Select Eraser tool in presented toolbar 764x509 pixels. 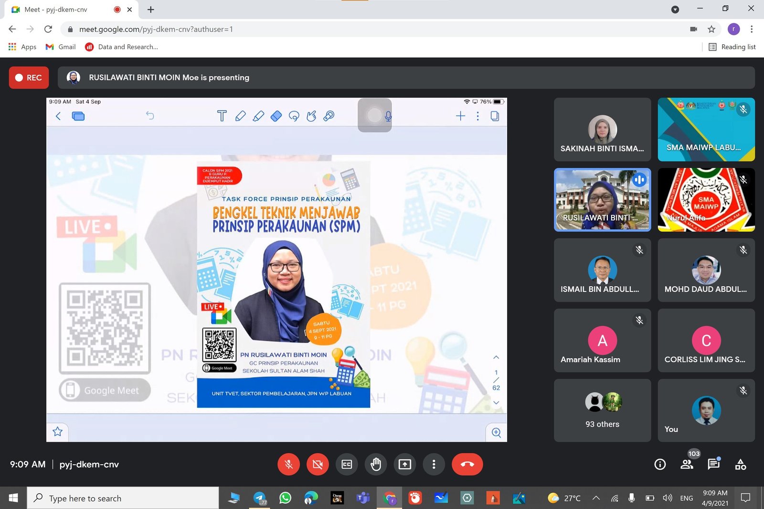[276, 116]
